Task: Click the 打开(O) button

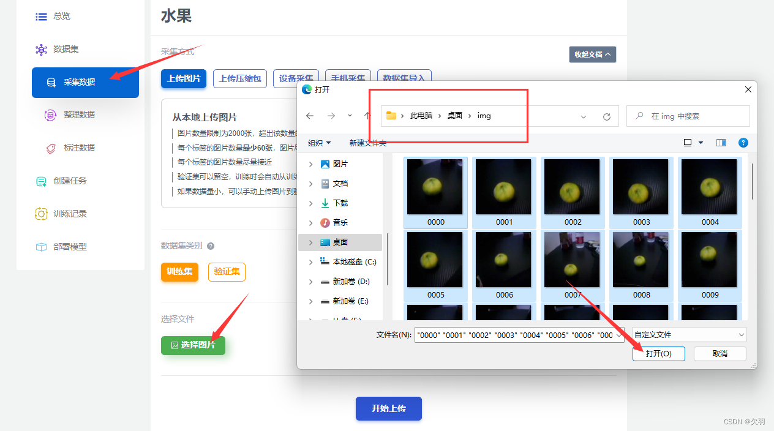Action: click(x=658, y=354)
